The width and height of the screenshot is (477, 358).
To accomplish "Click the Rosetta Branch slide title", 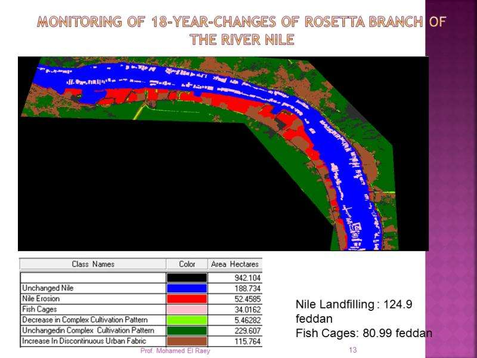I will [241, 31].
